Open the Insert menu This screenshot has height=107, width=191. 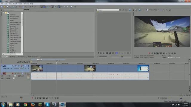pos(15,4)
